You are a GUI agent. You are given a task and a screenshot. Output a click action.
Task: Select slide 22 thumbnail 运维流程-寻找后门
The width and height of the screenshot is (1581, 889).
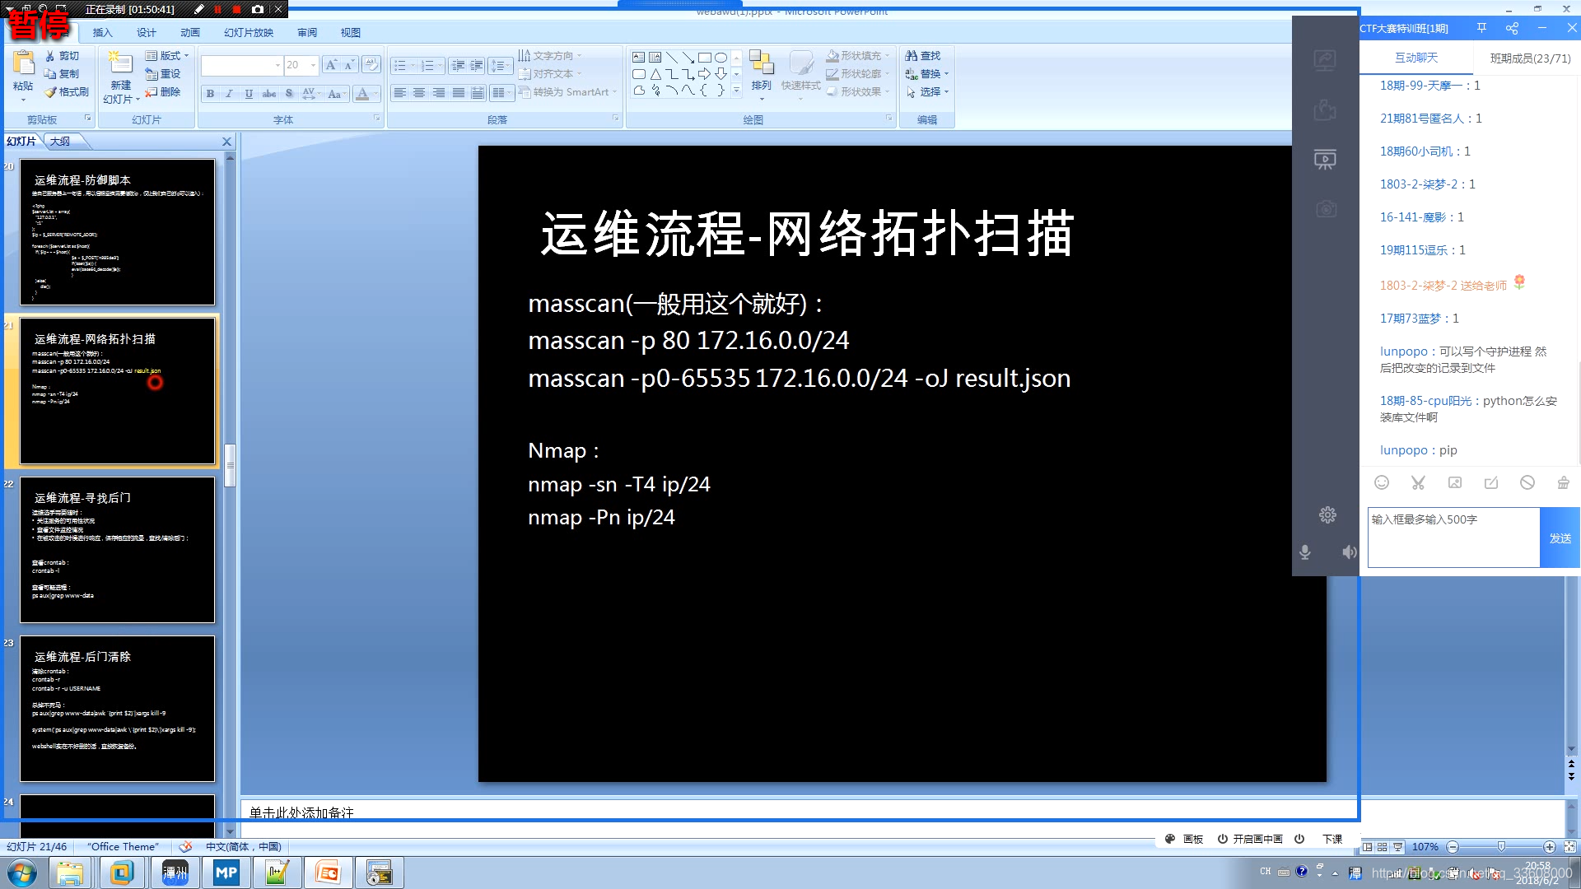point(117,550)
